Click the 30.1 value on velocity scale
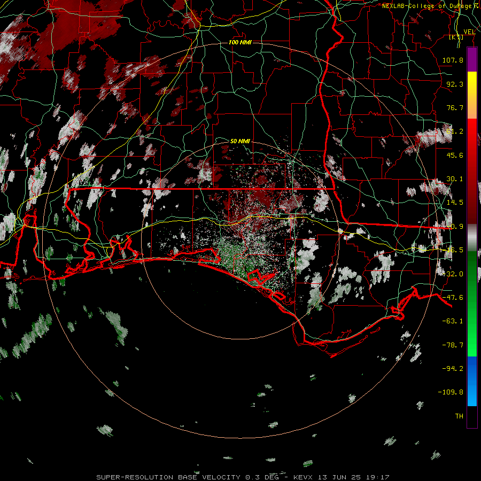The height and width of the screenshot is (481, 481). point(455,179)
